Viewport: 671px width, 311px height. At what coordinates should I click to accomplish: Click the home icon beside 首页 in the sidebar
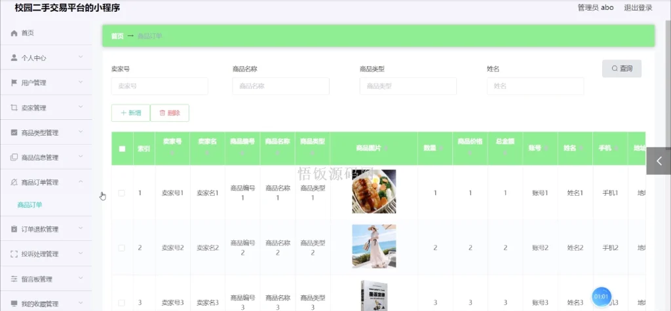(x=14, y=33)
